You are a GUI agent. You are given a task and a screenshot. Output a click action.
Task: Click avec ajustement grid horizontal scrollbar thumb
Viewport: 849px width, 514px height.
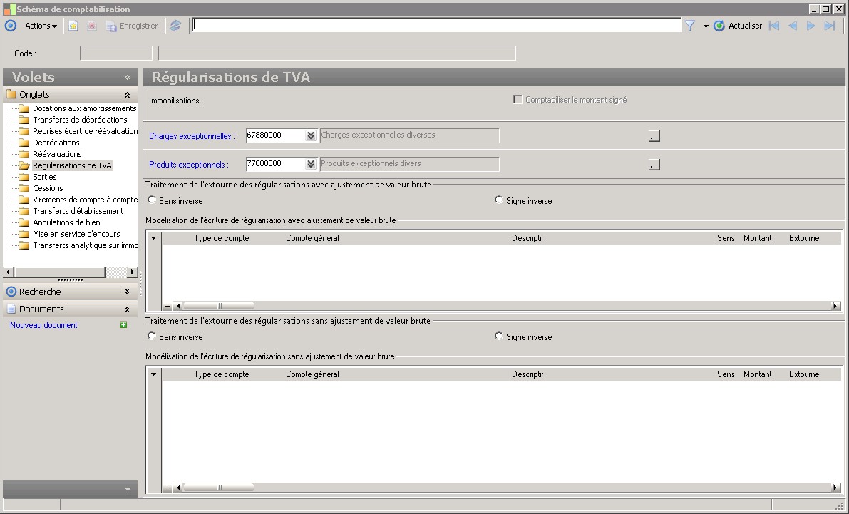coord(219,306)
